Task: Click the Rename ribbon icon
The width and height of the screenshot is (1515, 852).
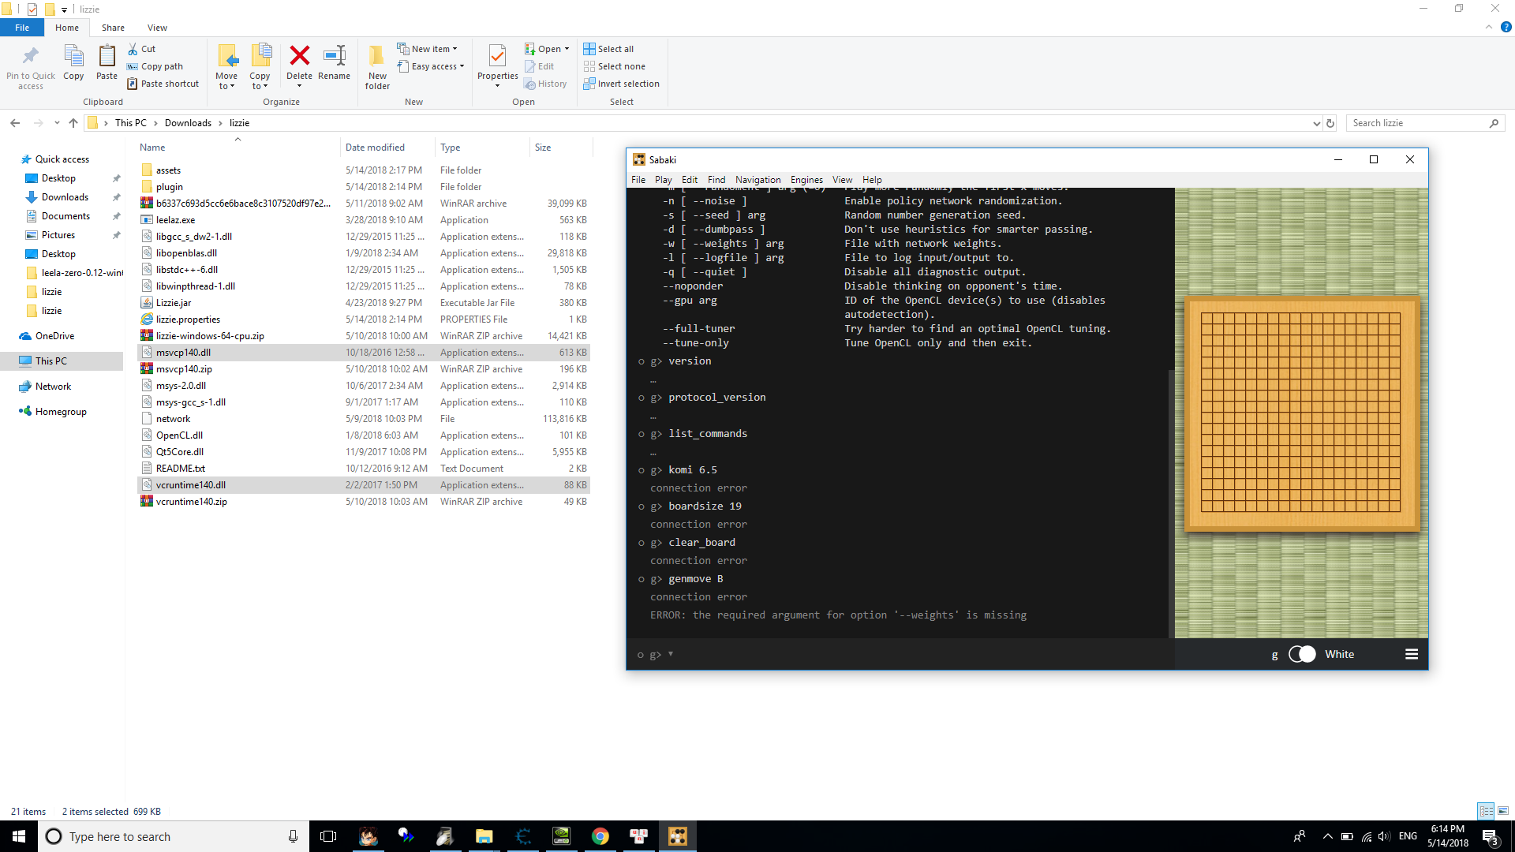Action: (334, 56)
